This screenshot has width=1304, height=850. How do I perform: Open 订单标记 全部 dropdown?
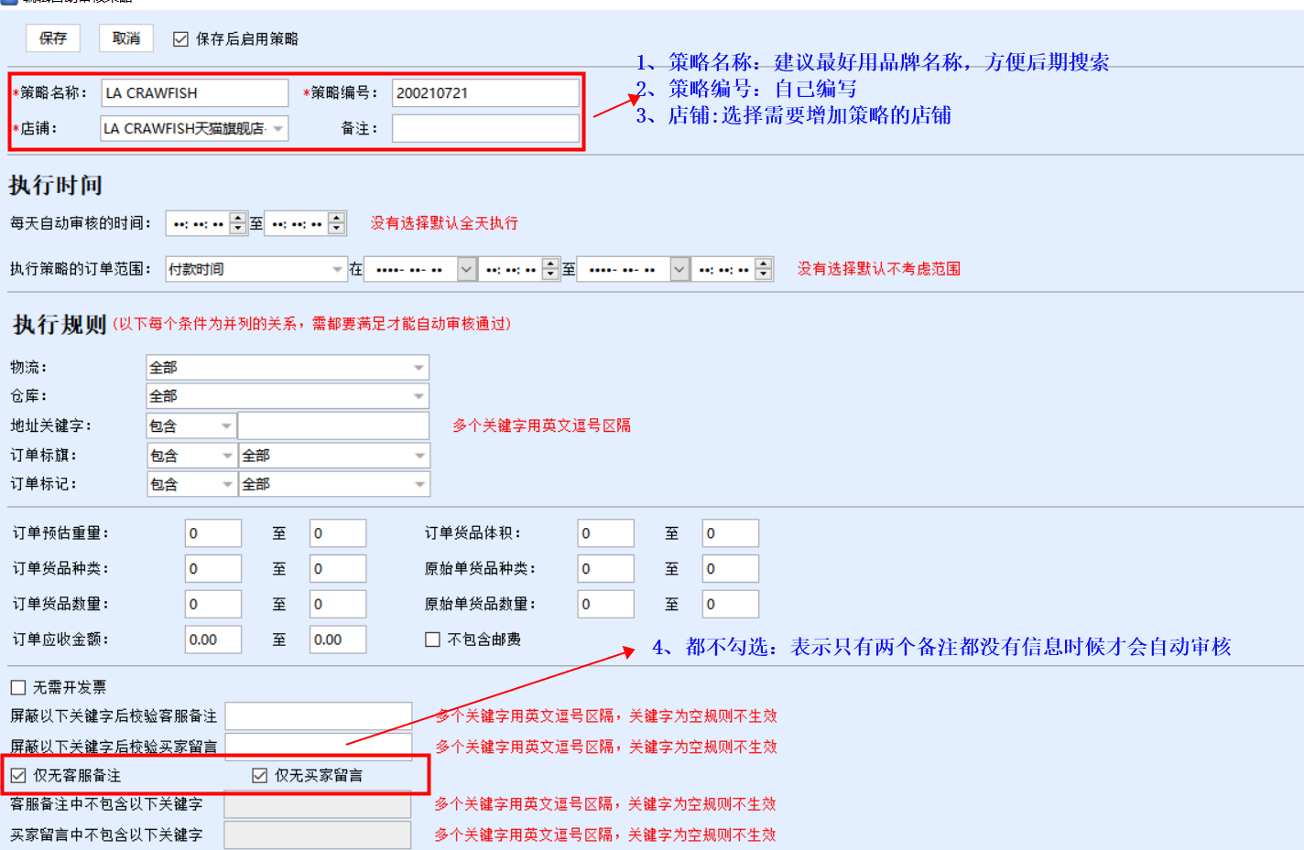click(x=419, y=484)
